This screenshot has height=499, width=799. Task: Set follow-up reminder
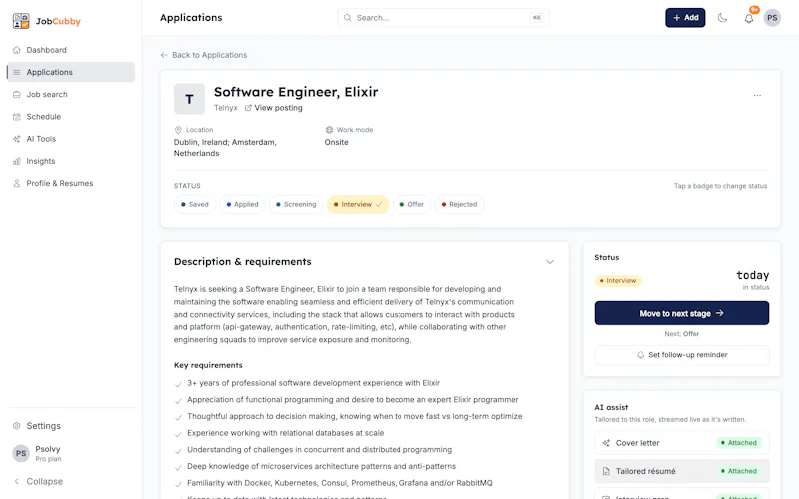click(682, 355)
